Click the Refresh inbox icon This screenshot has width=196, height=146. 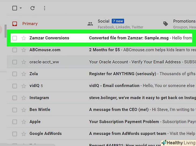coord(33,8)
